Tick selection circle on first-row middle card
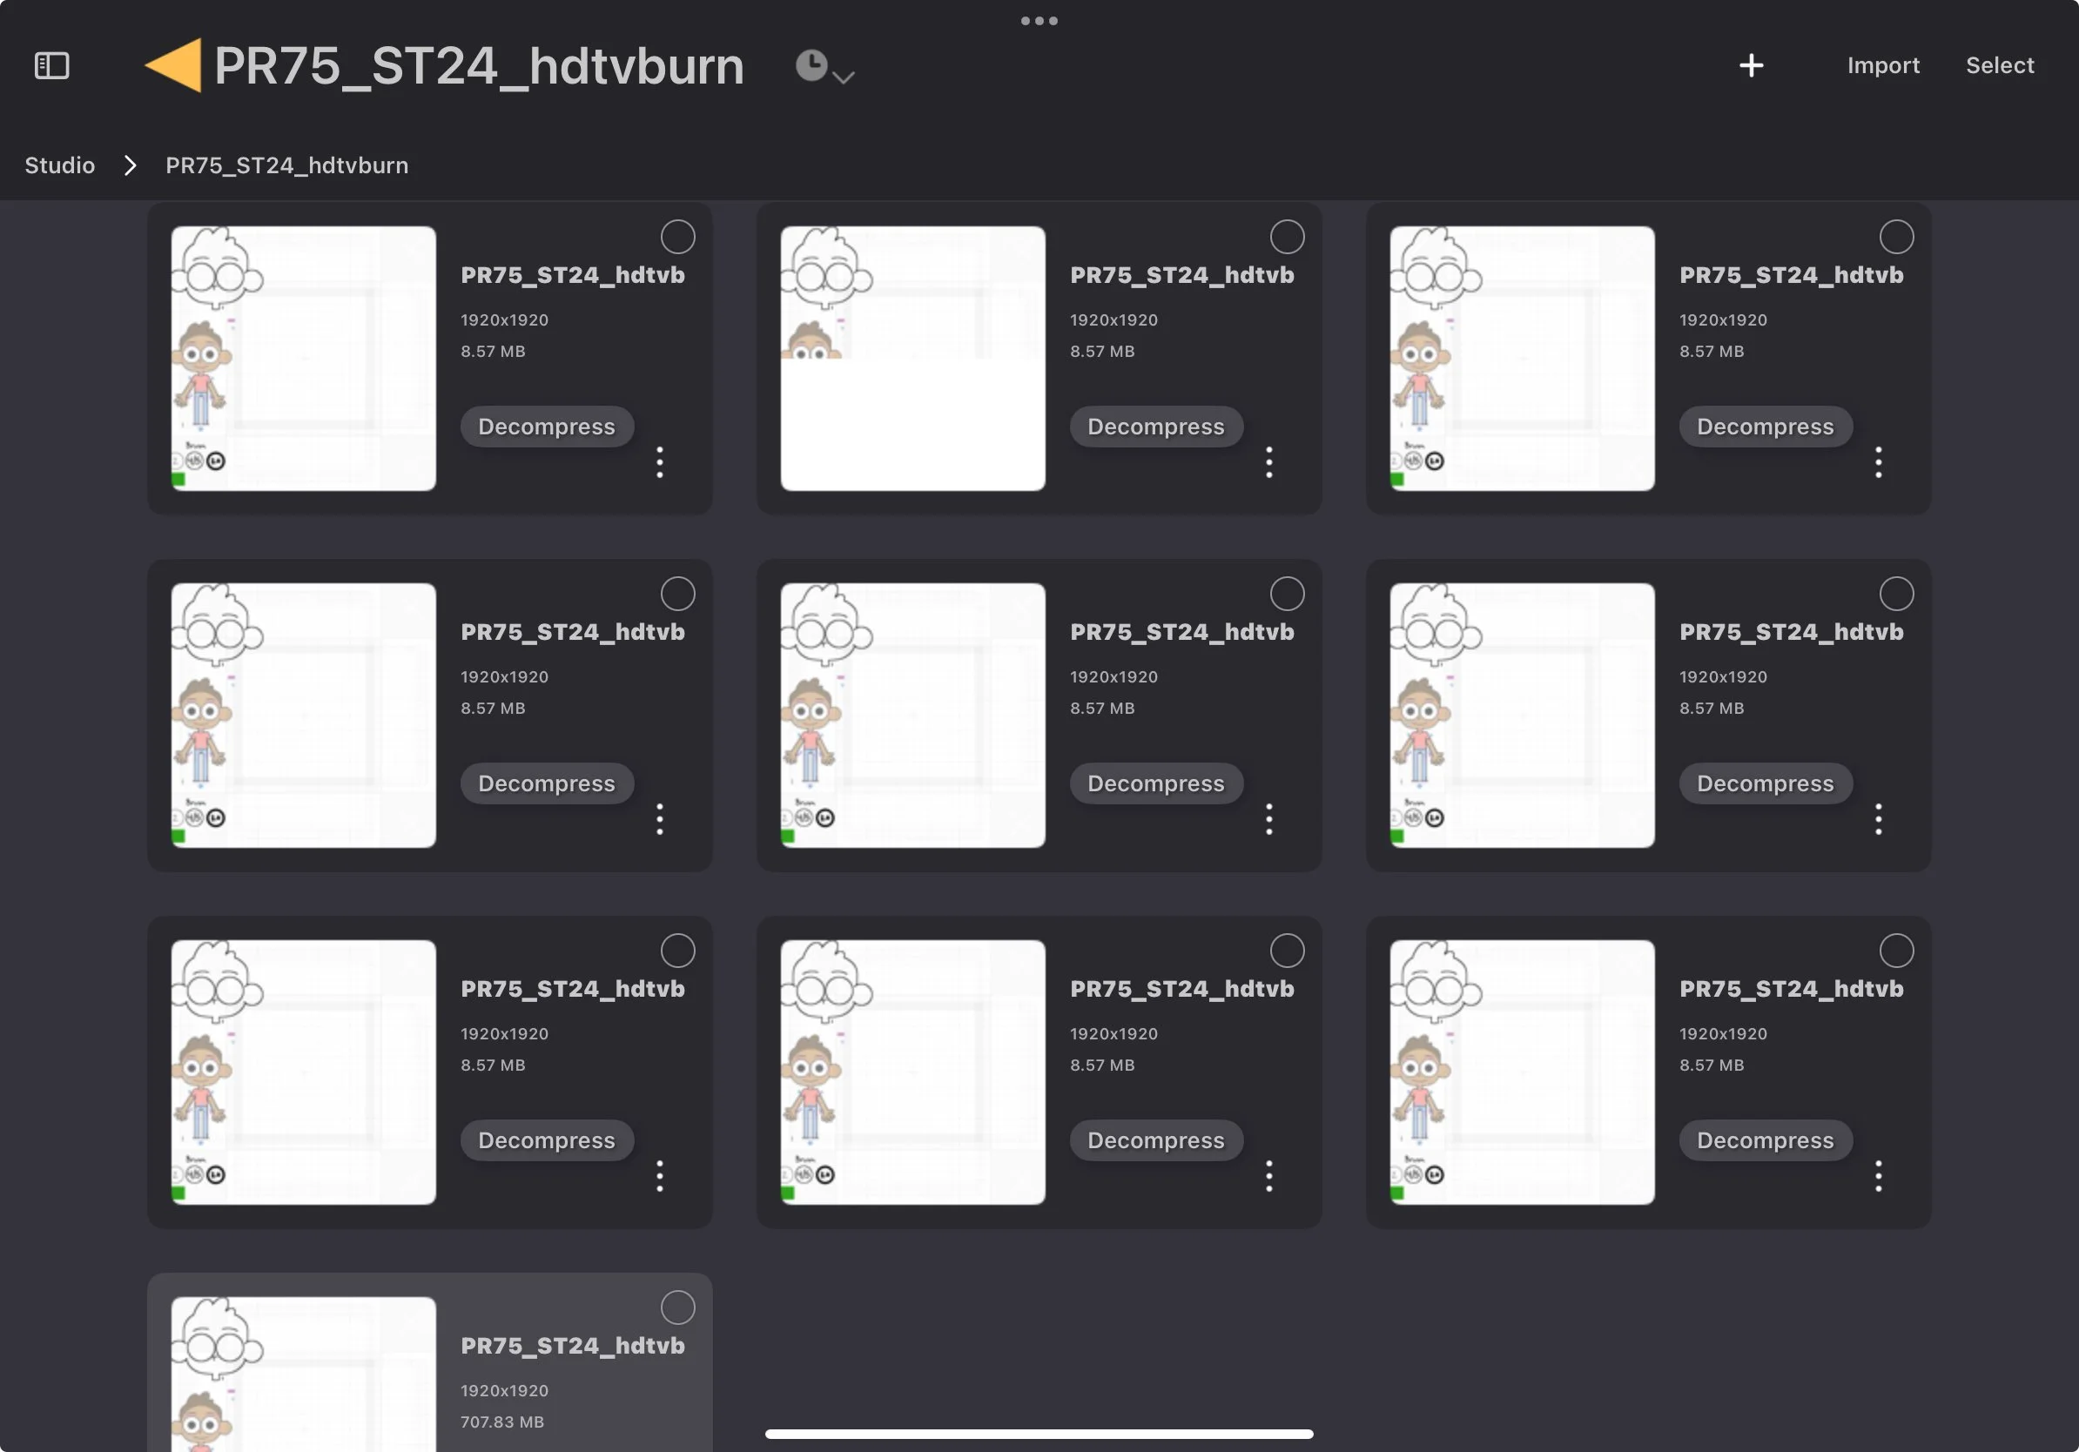The width and height of the screenshot is (2079, 1452). click(x=1287, y=237)
